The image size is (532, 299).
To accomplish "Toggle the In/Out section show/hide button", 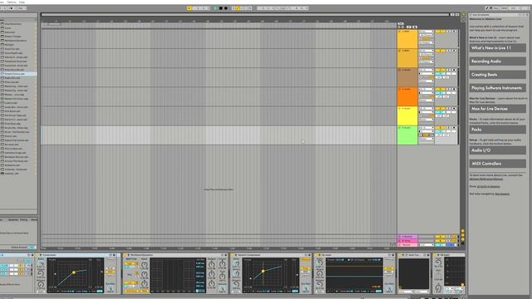I will tap(463, 231).
